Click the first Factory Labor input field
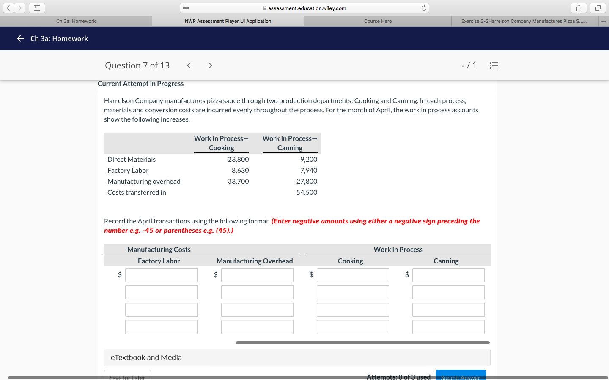This screenshot has width=609, height=380. point(161,275)
